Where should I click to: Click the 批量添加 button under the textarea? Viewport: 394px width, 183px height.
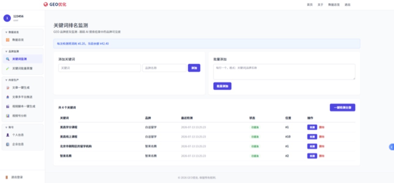(x=222, y=86)
